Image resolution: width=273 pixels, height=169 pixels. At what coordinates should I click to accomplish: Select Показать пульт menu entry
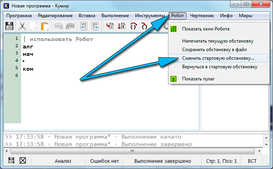pyautogui.click(x=219, y=79)
